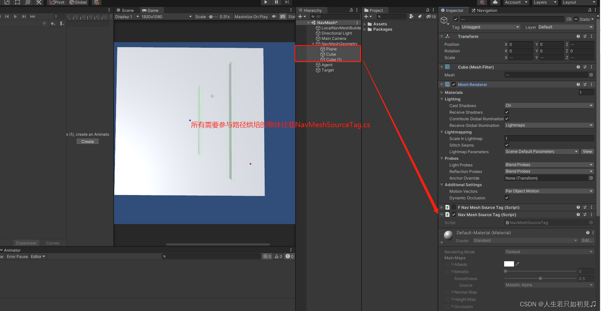Disable the Receive Shadows checkbox
Screen dimensions: 601x311
tap(506, 112)
